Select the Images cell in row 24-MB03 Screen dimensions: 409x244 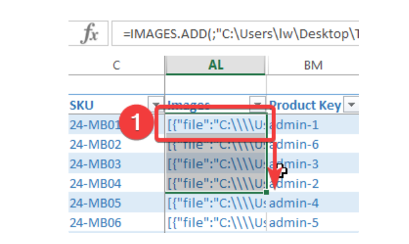216,164
